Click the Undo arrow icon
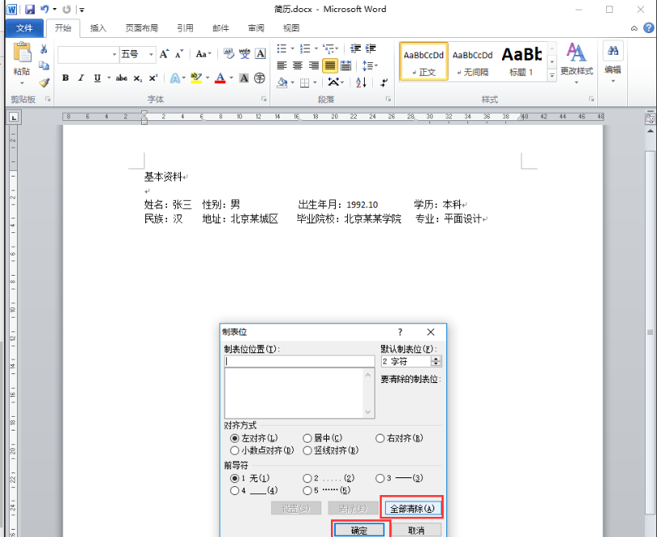This screenshot has width=657, height=537. [44, 9]
